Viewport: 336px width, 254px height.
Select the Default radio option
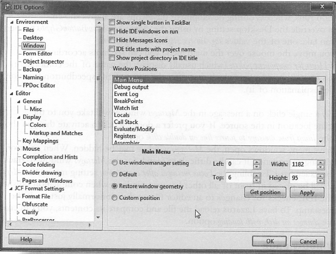(x=115, y=174)
